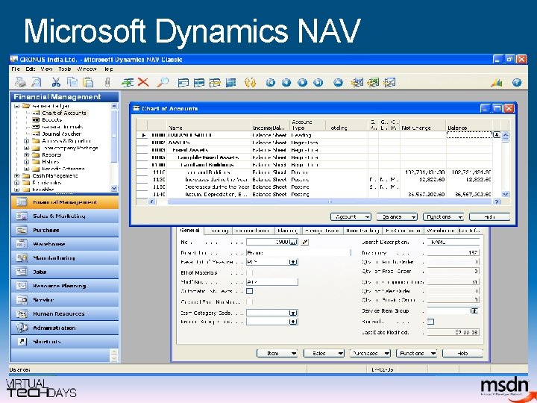Image resolution: width=537 pixels, height=403 pixels.
Task: Switch to the Planning tab on item card
Action: [x=287, y=231]
